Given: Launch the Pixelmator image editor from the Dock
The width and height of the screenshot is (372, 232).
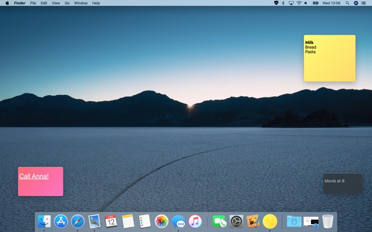Looking at the screenshot, I should point(253,222).
